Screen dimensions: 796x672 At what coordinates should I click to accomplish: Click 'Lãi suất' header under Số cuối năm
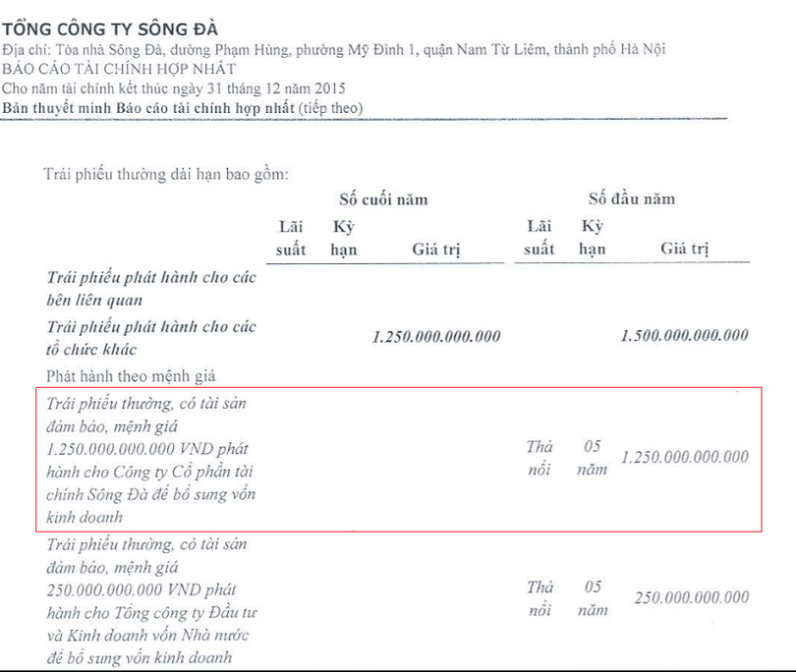pos(291,238)
